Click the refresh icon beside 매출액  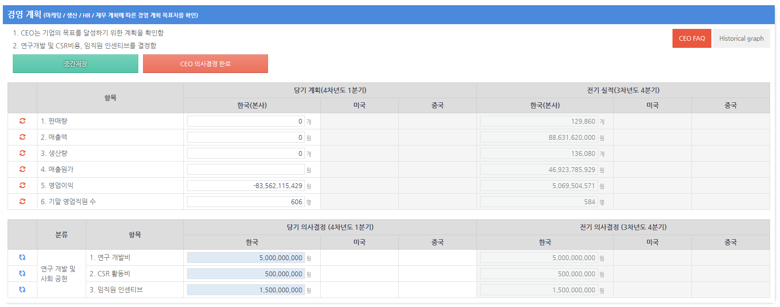[x=22, y=137]
